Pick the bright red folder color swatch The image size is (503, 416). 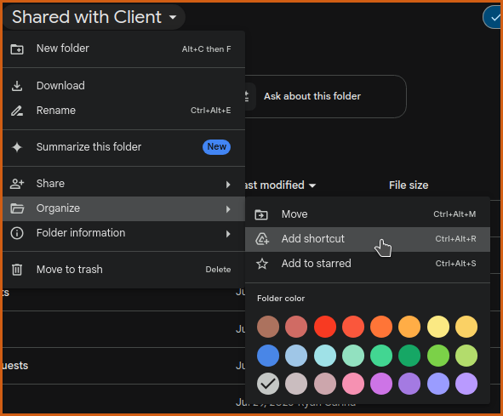tap(325, 327)
